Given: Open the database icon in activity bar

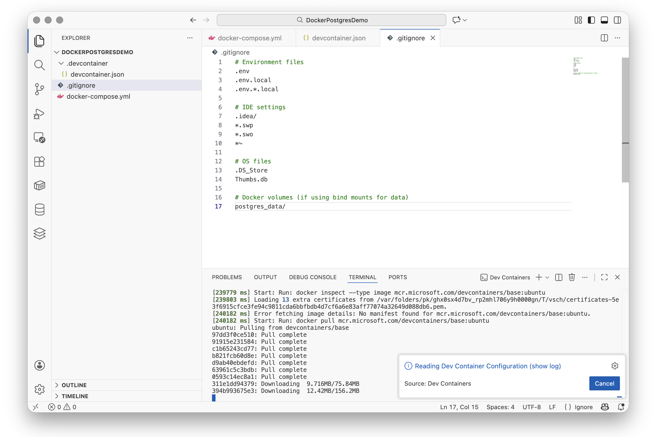Looking at the screenshot, I should [39, 209].
